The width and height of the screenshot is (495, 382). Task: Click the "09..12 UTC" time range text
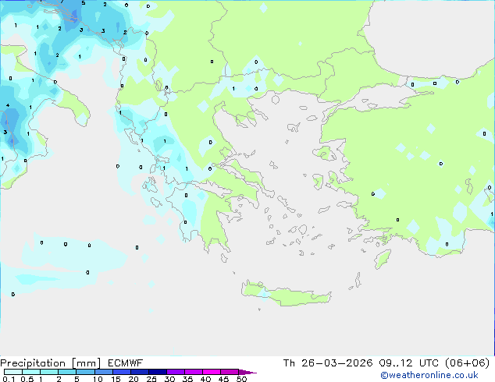(x=408, y=363)
